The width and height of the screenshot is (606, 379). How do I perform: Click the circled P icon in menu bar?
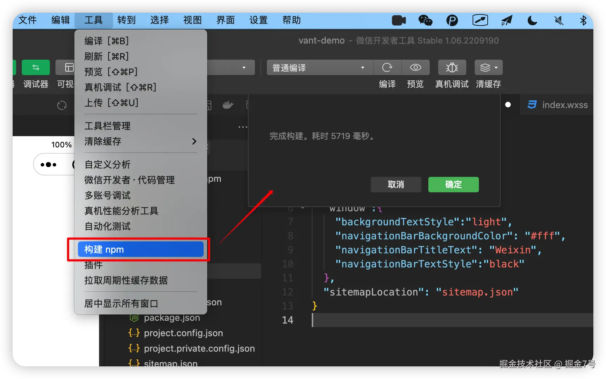[452, 21]
